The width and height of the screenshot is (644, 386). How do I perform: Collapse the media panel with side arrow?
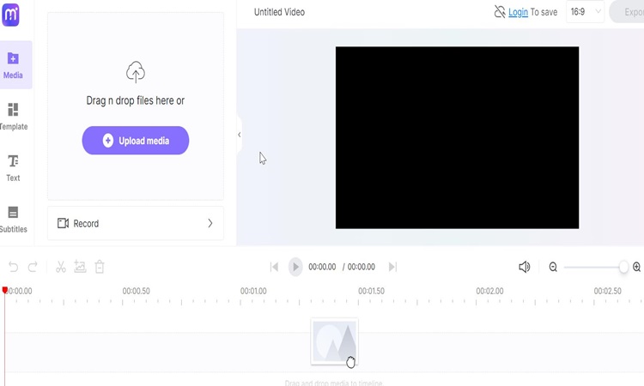239,135
